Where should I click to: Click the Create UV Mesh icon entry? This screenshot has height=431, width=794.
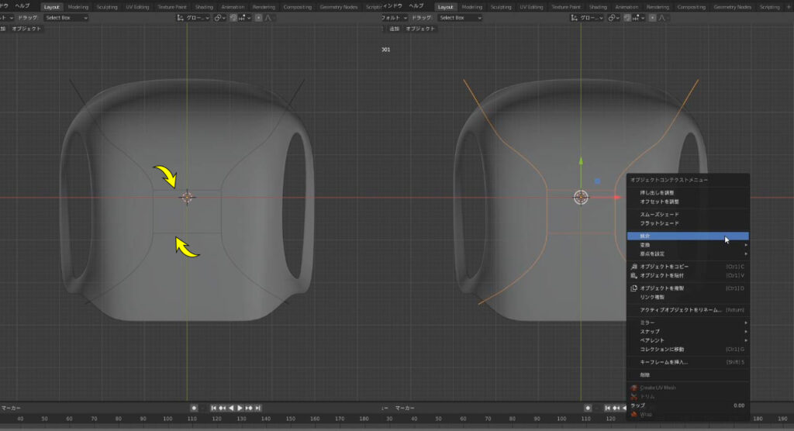point(688,388)
